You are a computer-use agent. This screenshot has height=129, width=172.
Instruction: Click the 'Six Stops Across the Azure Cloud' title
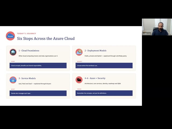click(x=46, y=38)
